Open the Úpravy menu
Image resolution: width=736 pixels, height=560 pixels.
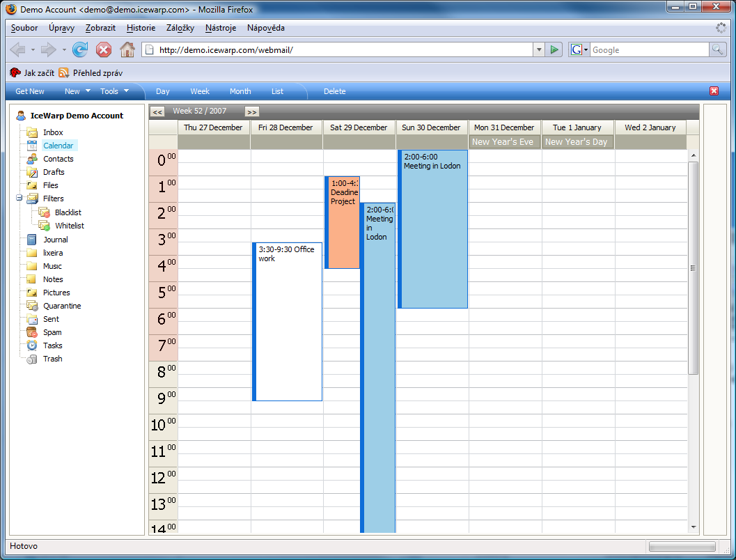tap(61, 28)
